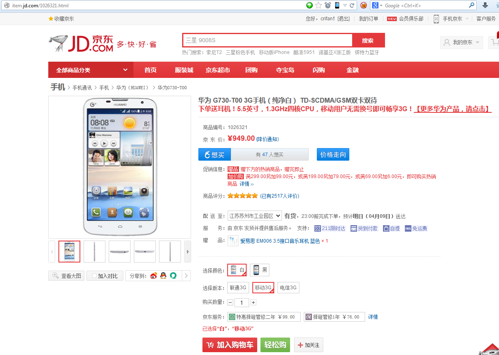Click breadcrumb 华为（HUAWEI）
The width and height of the screenshot is (499, 355).
click(133, 88)
